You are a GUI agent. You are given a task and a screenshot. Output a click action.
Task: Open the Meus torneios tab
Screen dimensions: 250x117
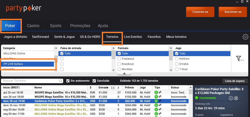pyautogui.click(x=176, y=37)
